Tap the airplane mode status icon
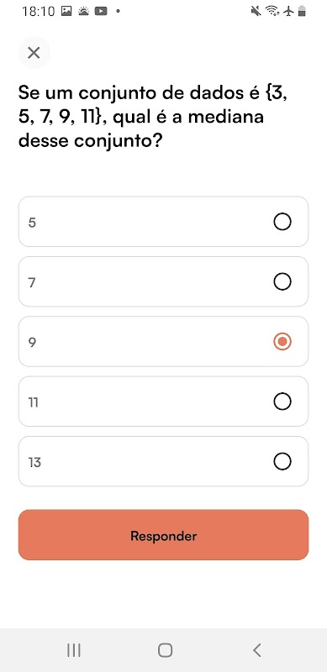Screen dimensions: 327x672 click(x=289, y=11)
